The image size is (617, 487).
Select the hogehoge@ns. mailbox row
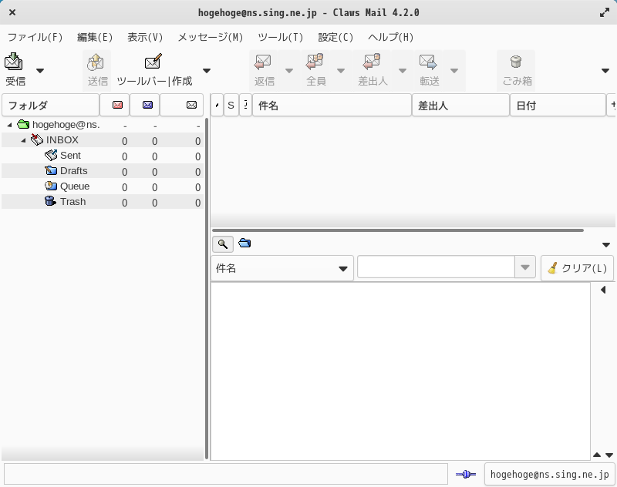pos(103,125)
